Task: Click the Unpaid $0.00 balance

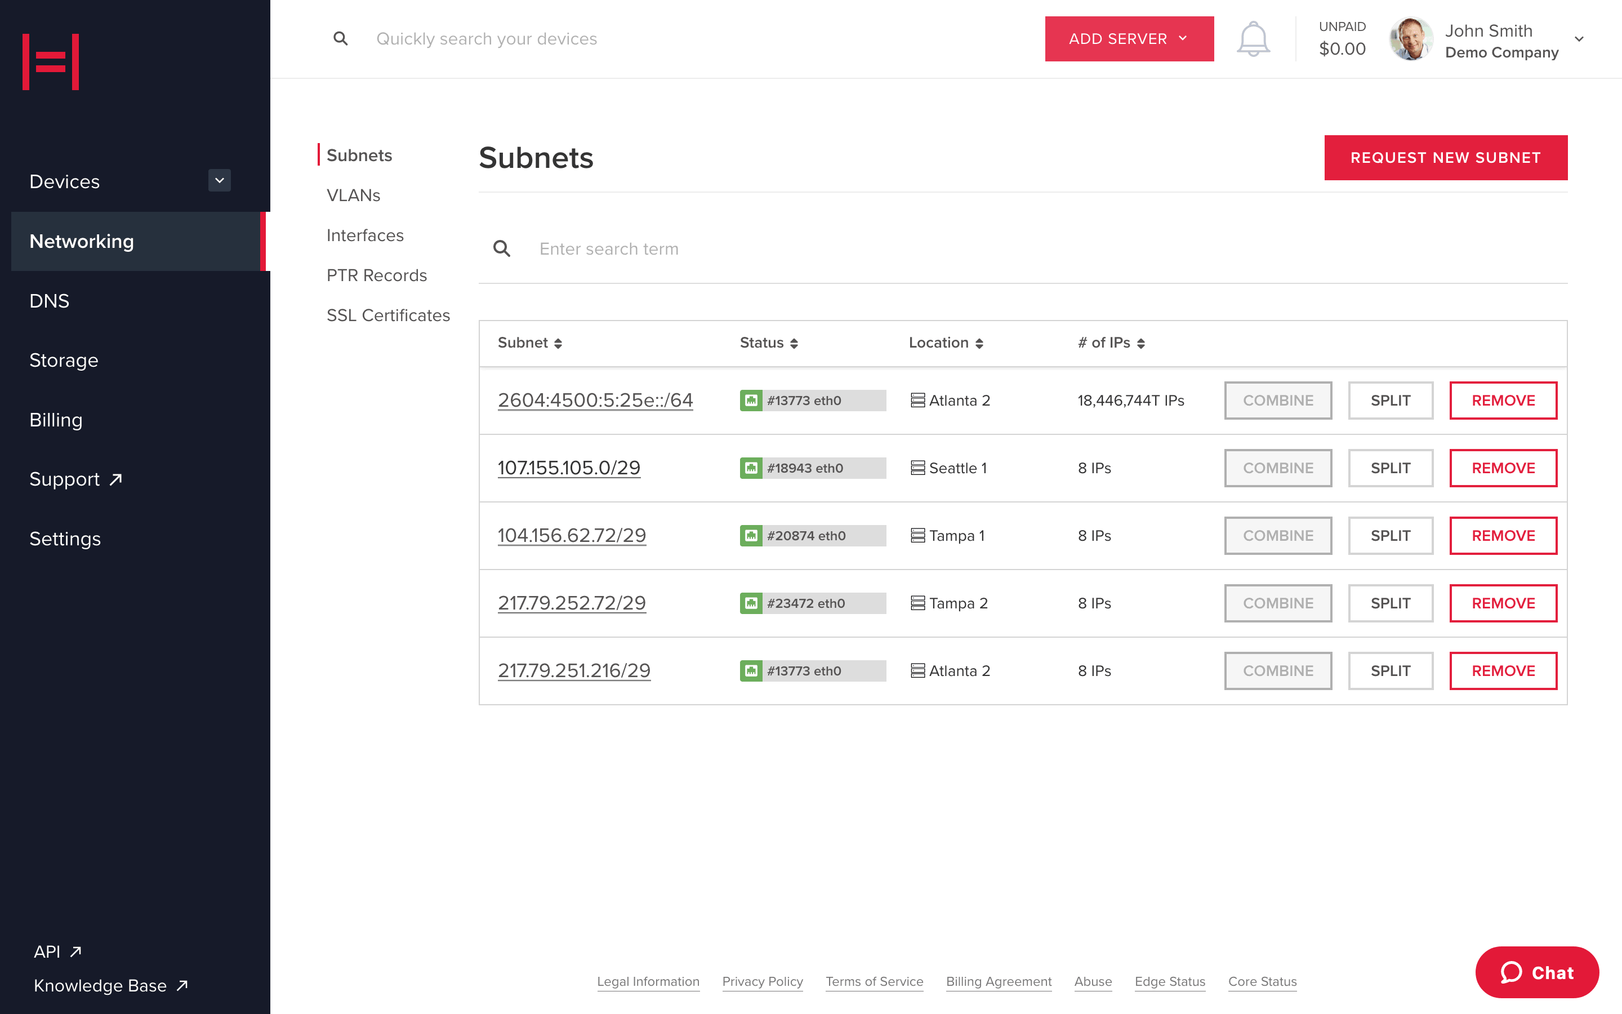Action: (x=1342, y=39)
